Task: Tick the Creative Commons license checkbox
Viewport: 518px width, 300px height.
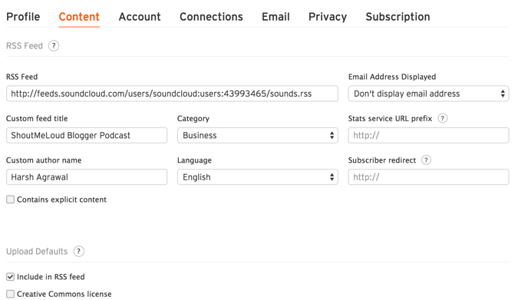Action: coord(10,294)
